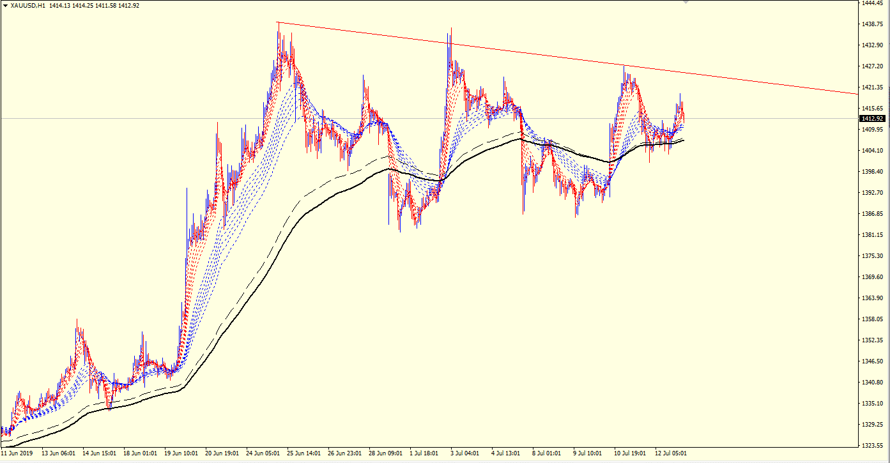Select the red descending trendline
890x463 pixels.
(566, 58)
